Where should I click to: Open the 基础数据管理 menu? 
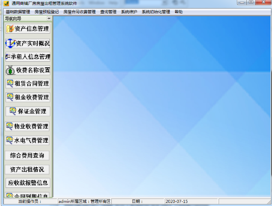coord(18,12)
